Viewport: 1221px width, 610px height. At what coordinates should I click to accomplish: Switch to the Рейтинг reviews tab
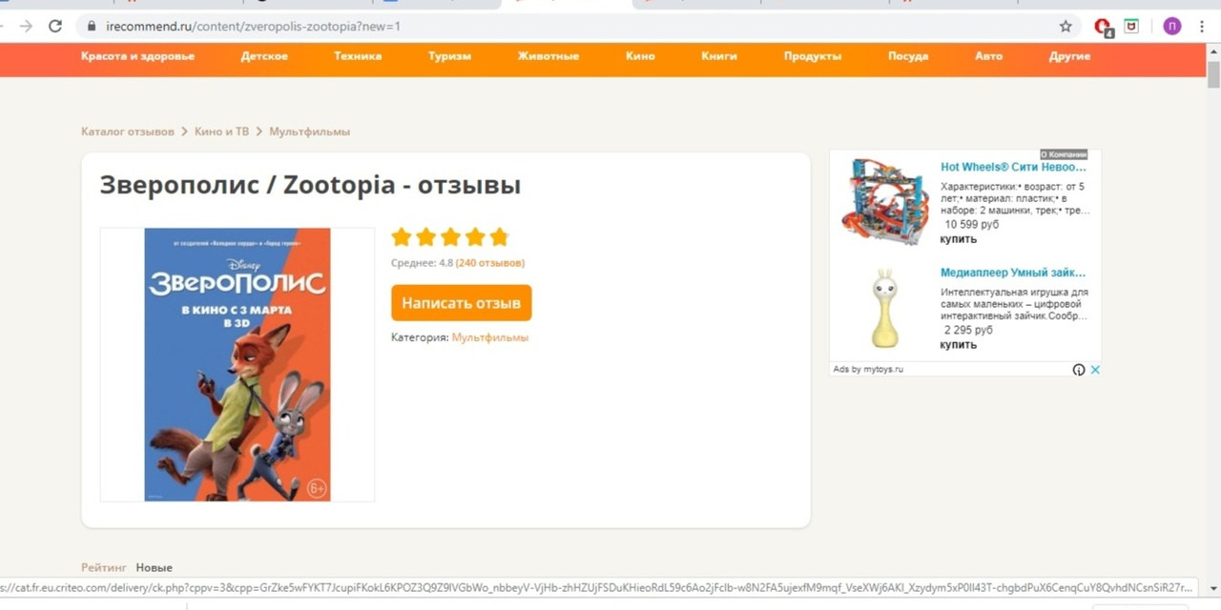pyautogui.click(x=103, y=567)
